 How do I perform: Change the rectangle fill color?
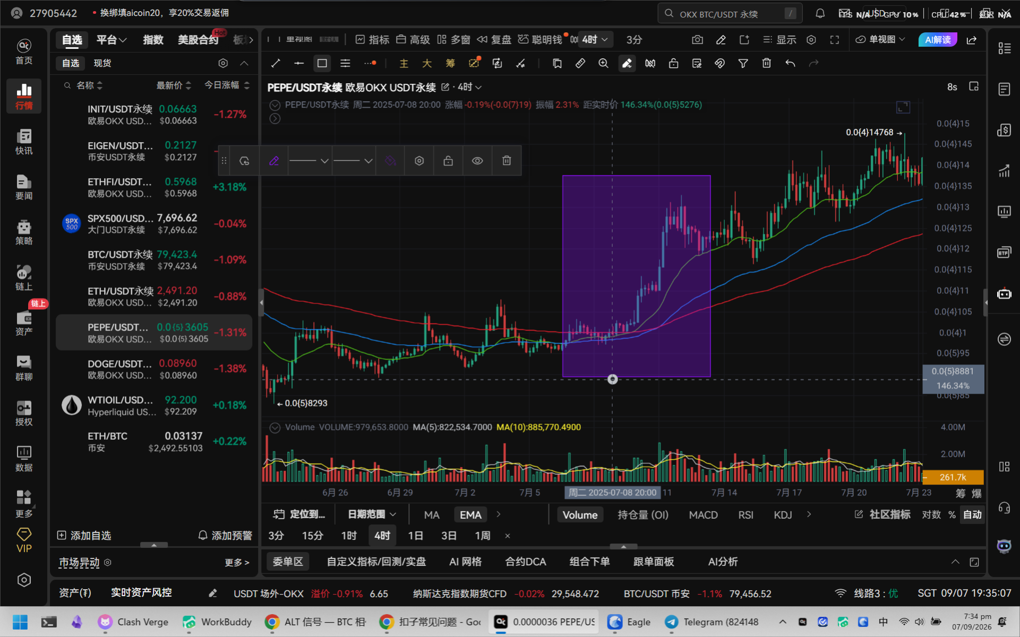pyautogui.click(x=390, y=161)
